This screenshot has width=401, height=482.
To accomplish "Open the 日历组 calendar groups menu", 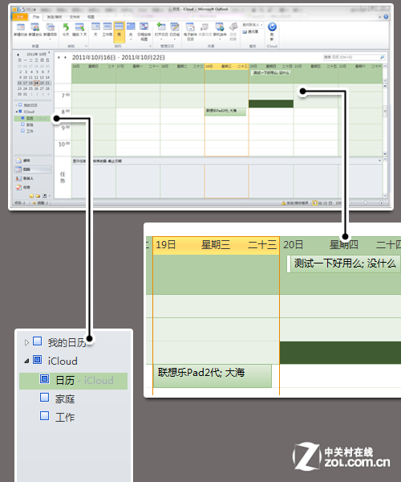I will click(x=175, y=31).
